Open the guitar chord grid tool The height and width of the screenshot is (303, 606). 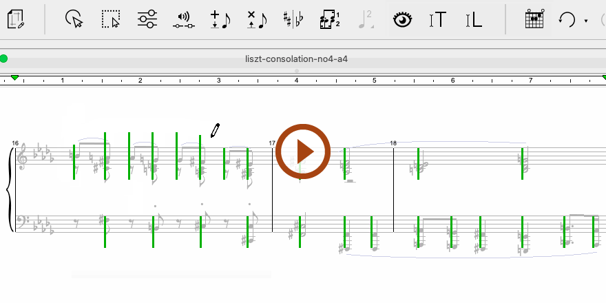click(535, 19)
